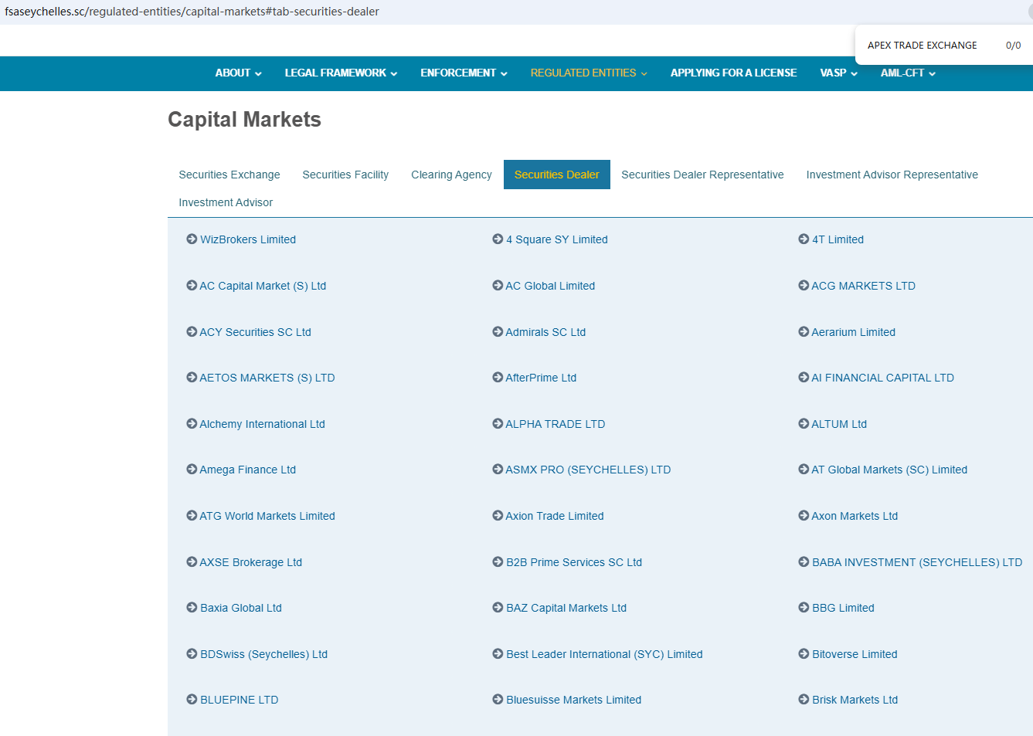Open the BAZ Capital Markets Ltd link

point(566,608)
